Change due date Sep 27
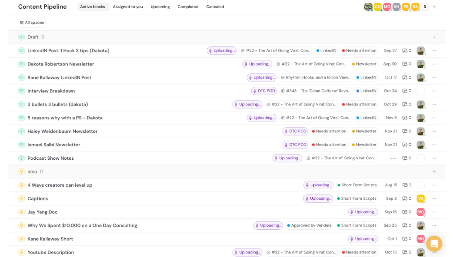This screenshot has width=453, height=257. [390, 50]
